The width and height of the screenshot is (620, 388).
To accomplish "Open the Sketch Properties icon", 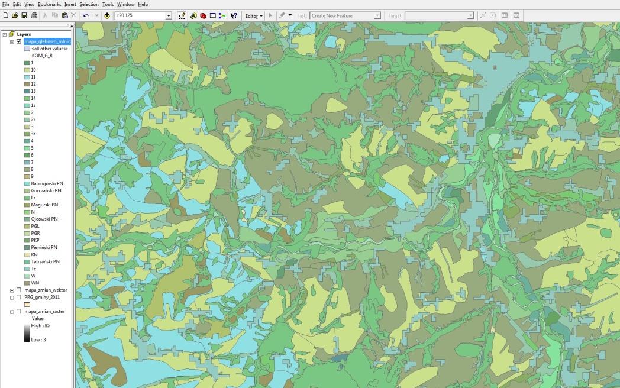I will (516, 15).
